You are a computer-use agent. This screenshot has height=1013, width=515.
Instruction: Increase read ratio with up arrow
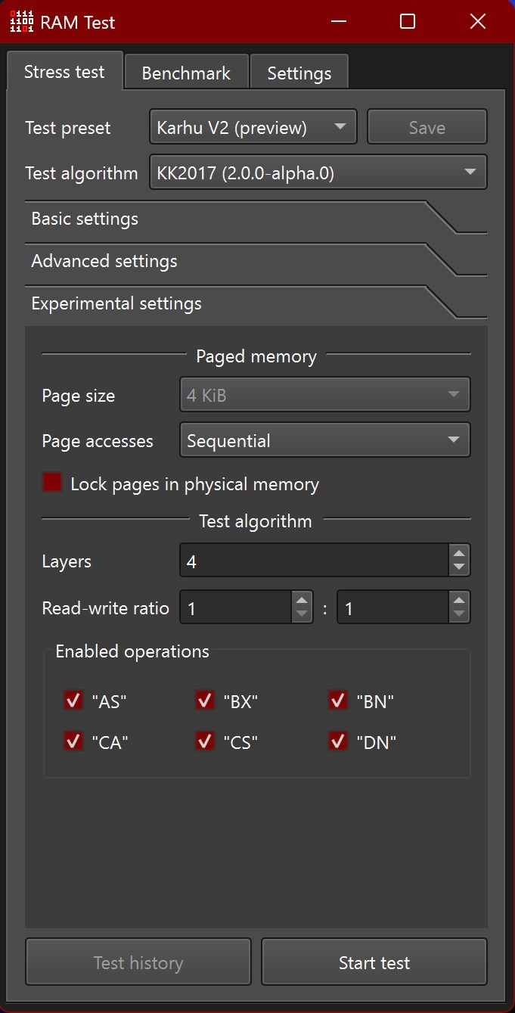(302, 601)
